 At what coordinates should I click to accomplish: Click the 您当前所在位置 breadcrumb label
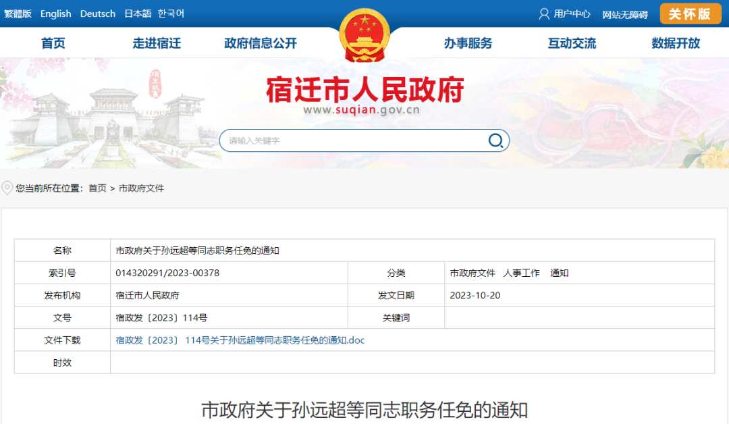click(49, 188)
